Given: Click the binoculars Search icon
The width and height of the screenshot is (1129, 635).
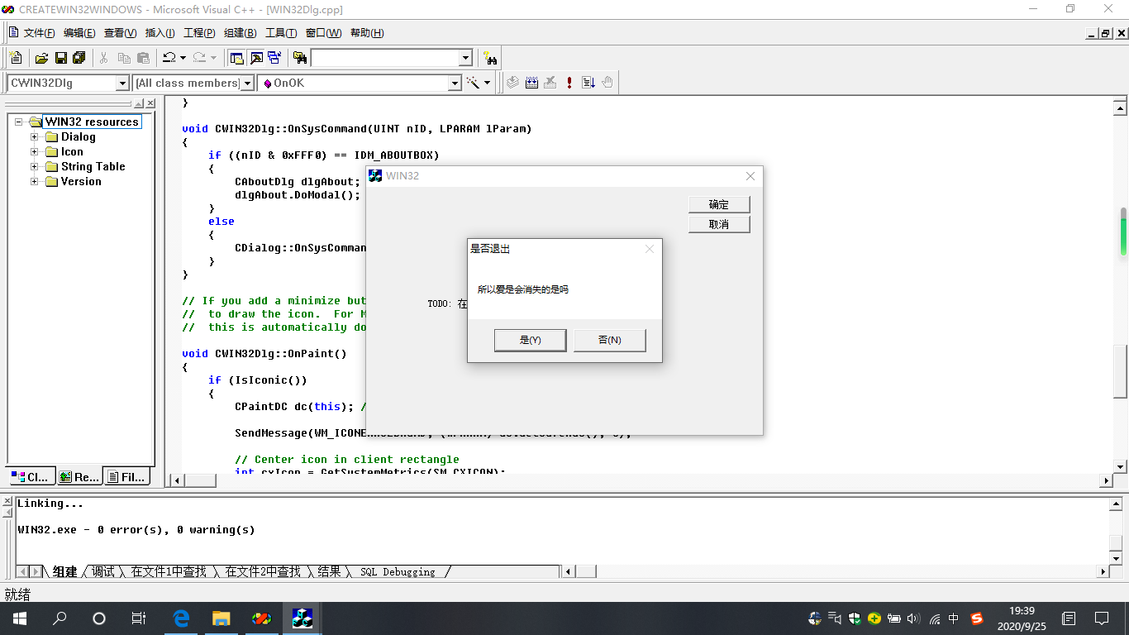Looking at the screenshot, I should [x=491, y=58].
